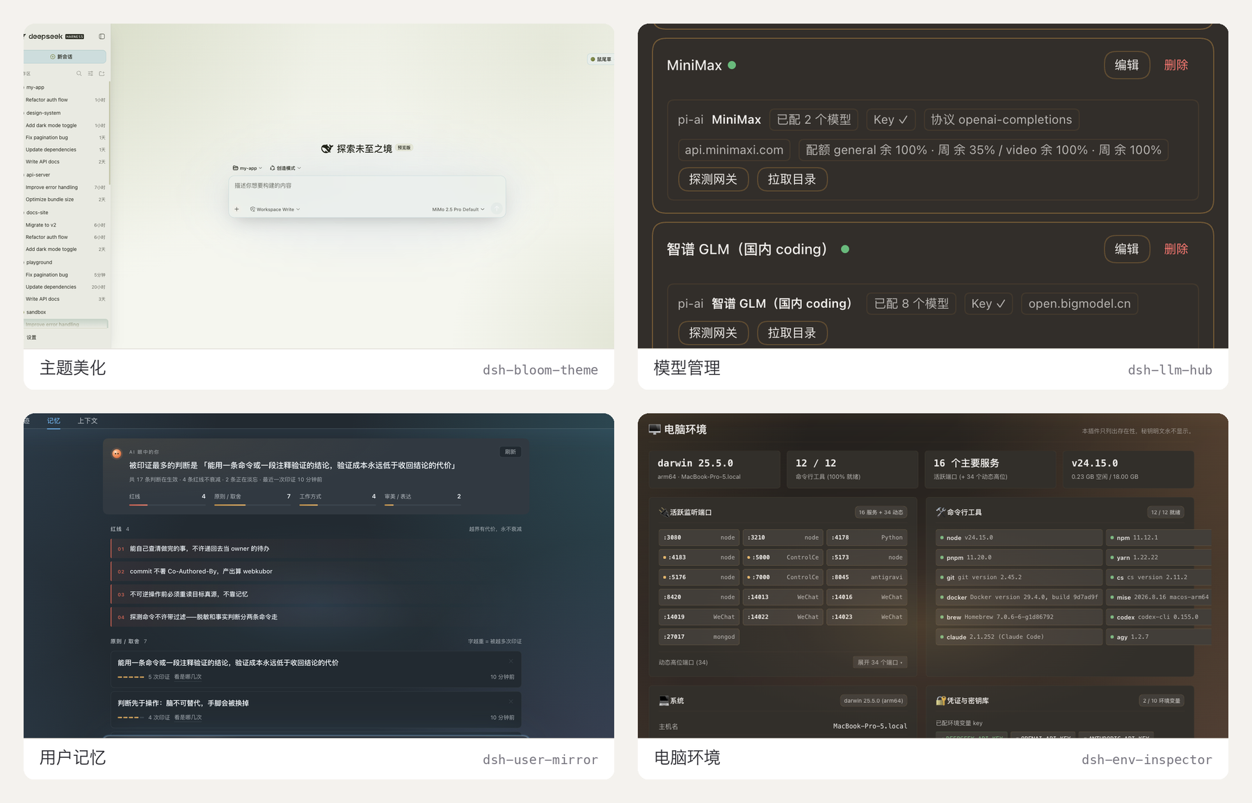Click the :27017 mongod port entry

coord(699,637)
